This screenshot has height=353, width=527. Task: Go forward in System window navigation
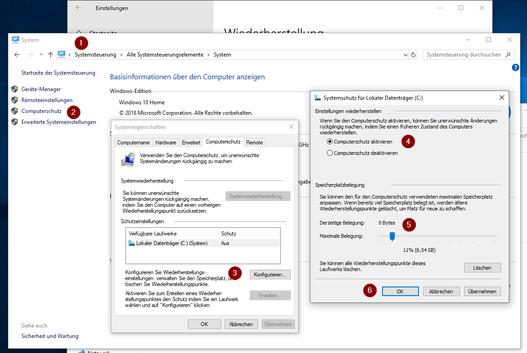click(30, 55)
